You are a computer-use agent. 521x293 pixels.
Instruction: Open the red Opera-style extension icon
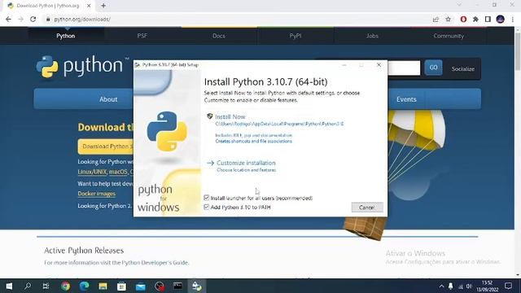click(463, 20)
